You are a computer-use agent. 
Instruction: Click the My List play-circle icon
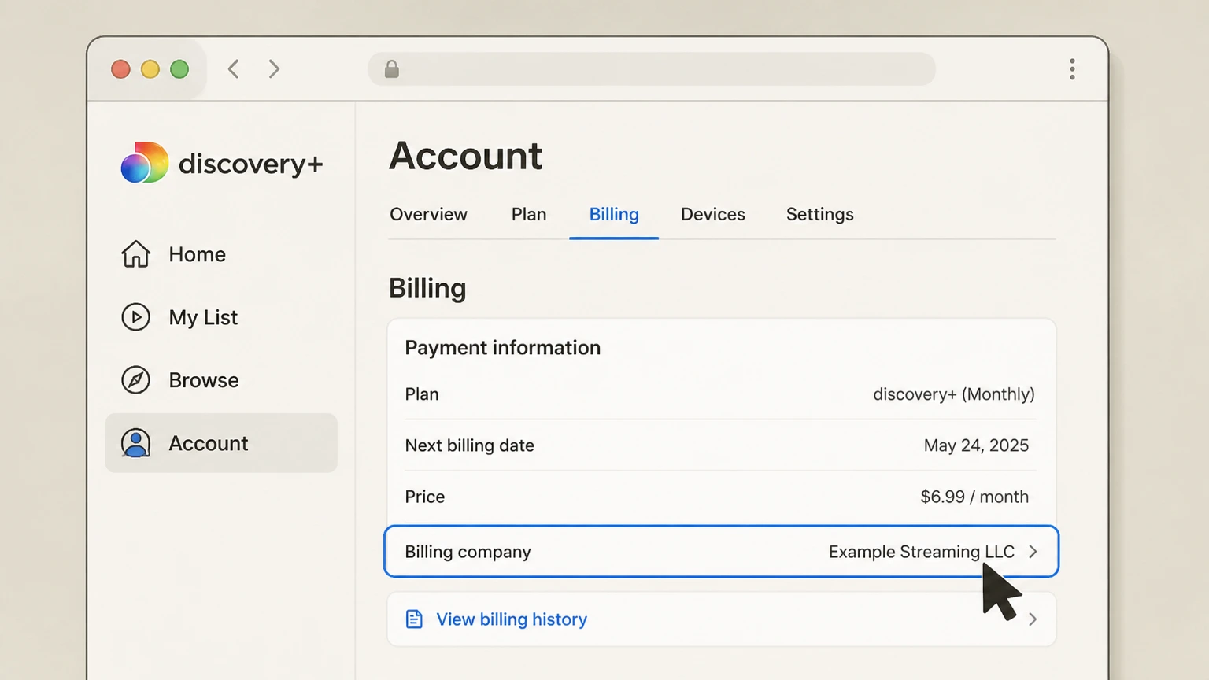[x=135, y=317]
